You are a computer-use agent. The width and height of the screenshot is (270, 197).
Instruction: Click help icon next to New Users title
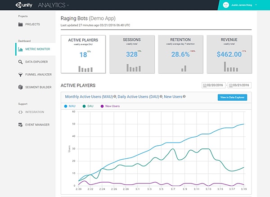pos(184,97)
